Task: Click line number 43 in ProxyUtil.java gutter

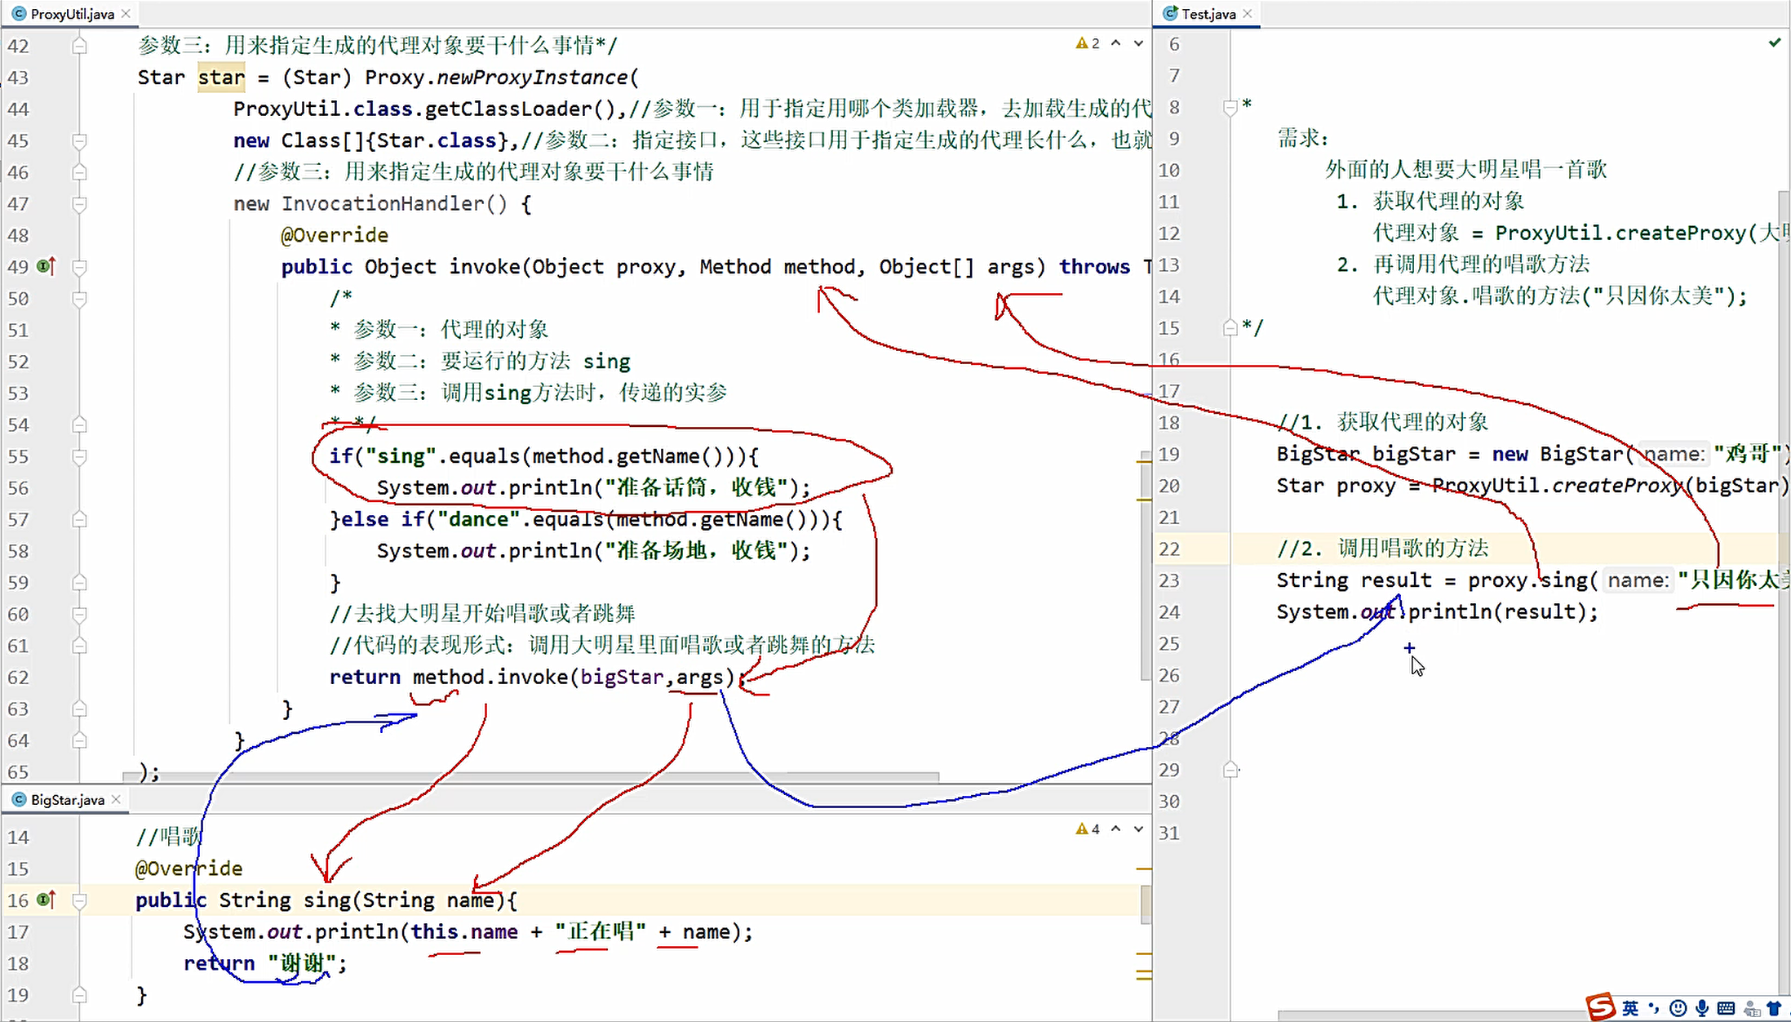Action: tap(18, 78)
